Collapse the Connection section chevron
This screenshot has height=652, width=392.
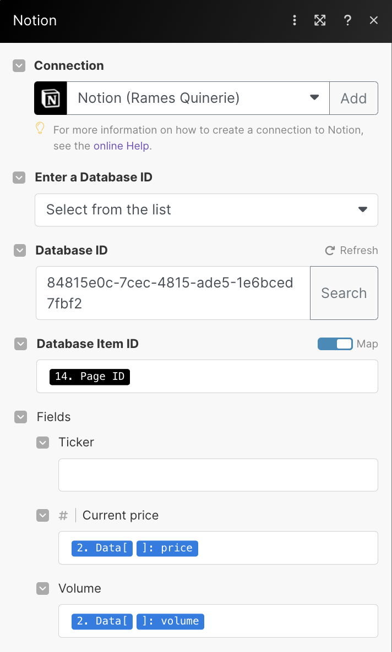click(19, 66)
